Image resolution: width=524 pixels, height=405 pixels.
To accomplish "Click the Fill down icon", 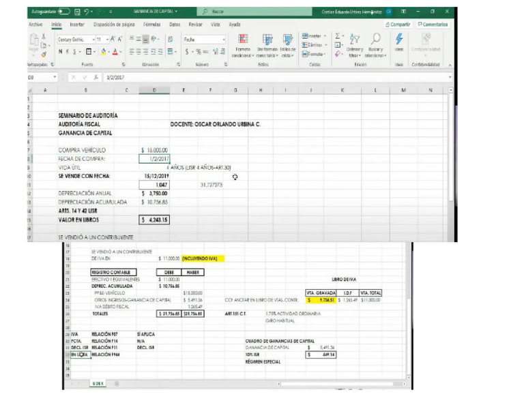I will pos(338,45).
